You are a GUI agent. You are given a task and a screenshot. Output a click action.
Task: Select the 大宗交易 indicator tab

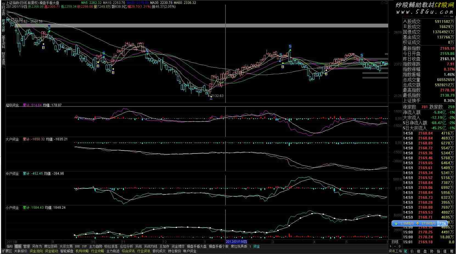pos(66,246)
